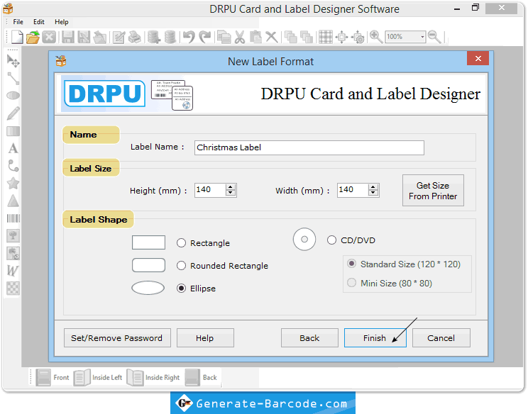The width and height of the screenshot is (528, 414).
Task: Click the Get Size From Printer button
Action: coord(433,191)
